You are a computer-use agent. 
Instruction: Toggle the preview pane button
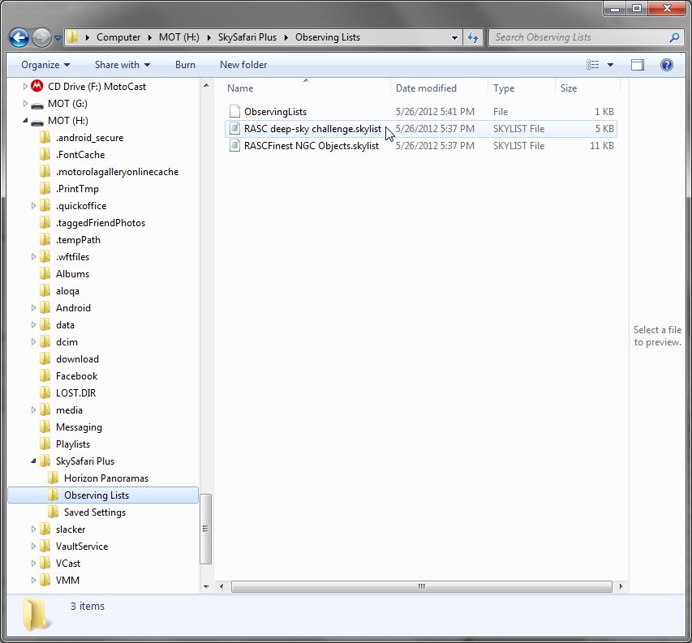638,65
